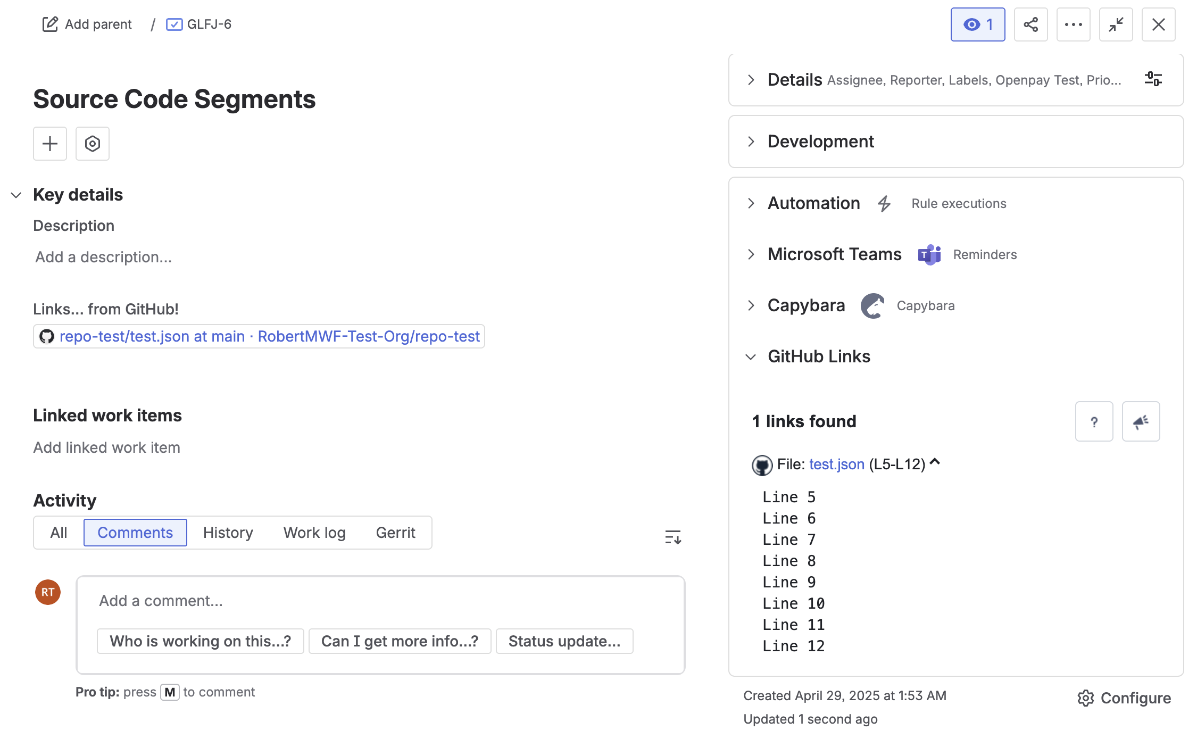Viewport: 1197px width, 730px height.
Task: Collapse the Key details section
Action: point(16,195)
